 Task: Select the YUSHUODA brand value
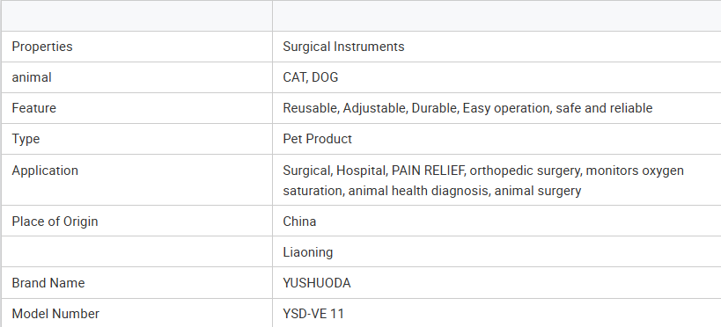click(x=317, y=283)
